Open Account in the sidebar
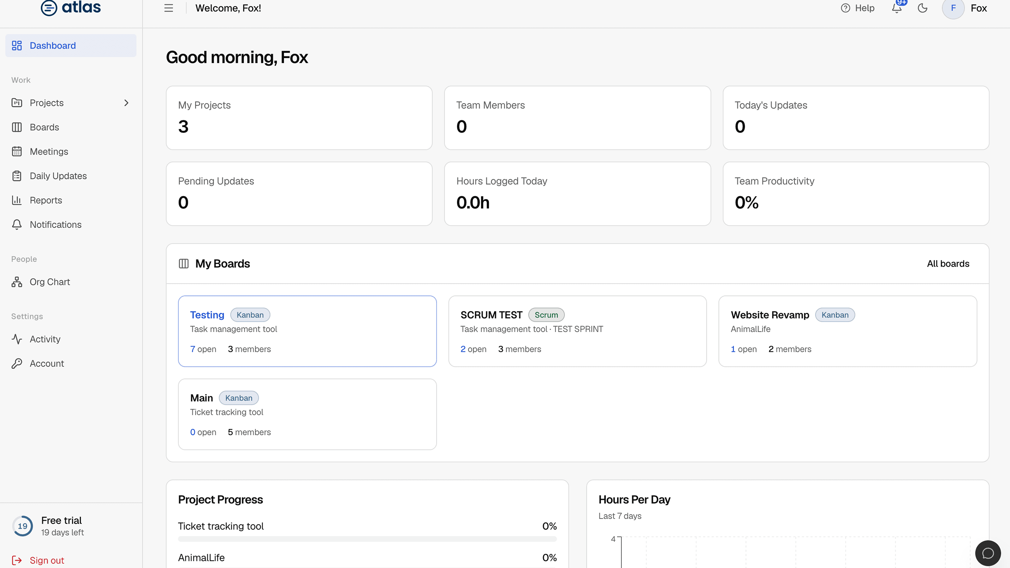 [x=71, y=364]
